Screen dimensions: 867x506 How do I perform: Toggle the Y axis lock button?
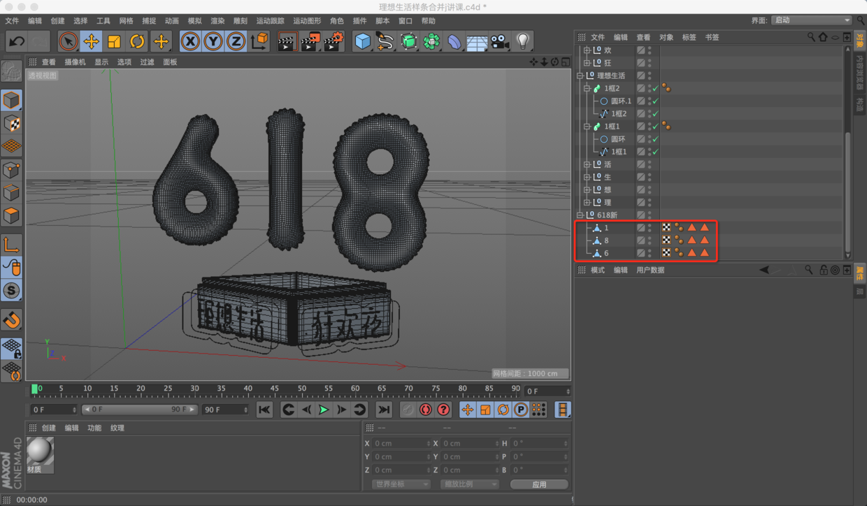pos(213,41)
